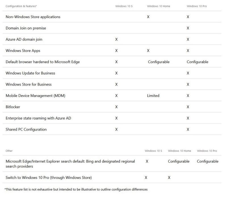Click the "Windows Store for Business" feature label
Image resolution: width=227 pixels, height=197 pixels.
(x=29, y=84)
